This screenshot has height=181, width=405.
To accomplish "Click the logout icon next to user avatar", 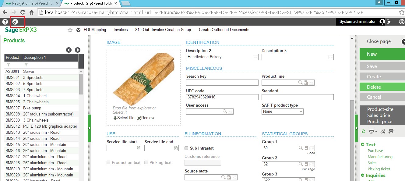I will pos(389,22).
